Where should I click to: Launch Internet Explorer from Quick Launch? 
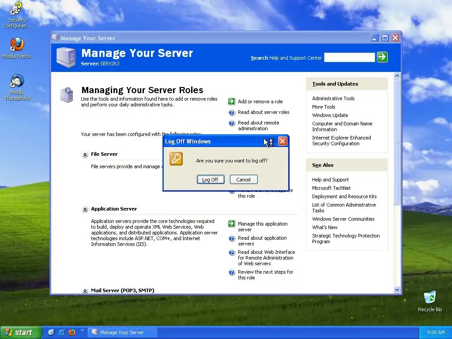pos(62,332)
